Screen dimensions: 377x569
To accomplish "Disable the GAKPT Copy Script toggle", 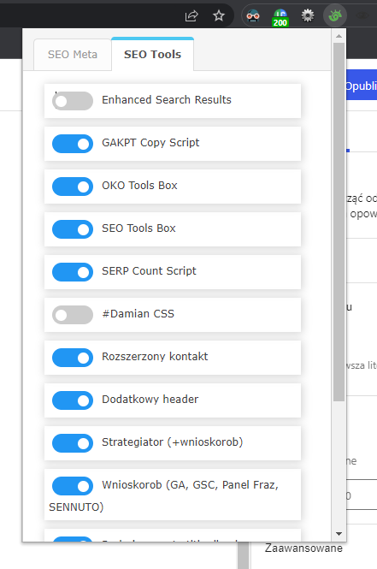I will pyautogui.click(x=73, y=144).
